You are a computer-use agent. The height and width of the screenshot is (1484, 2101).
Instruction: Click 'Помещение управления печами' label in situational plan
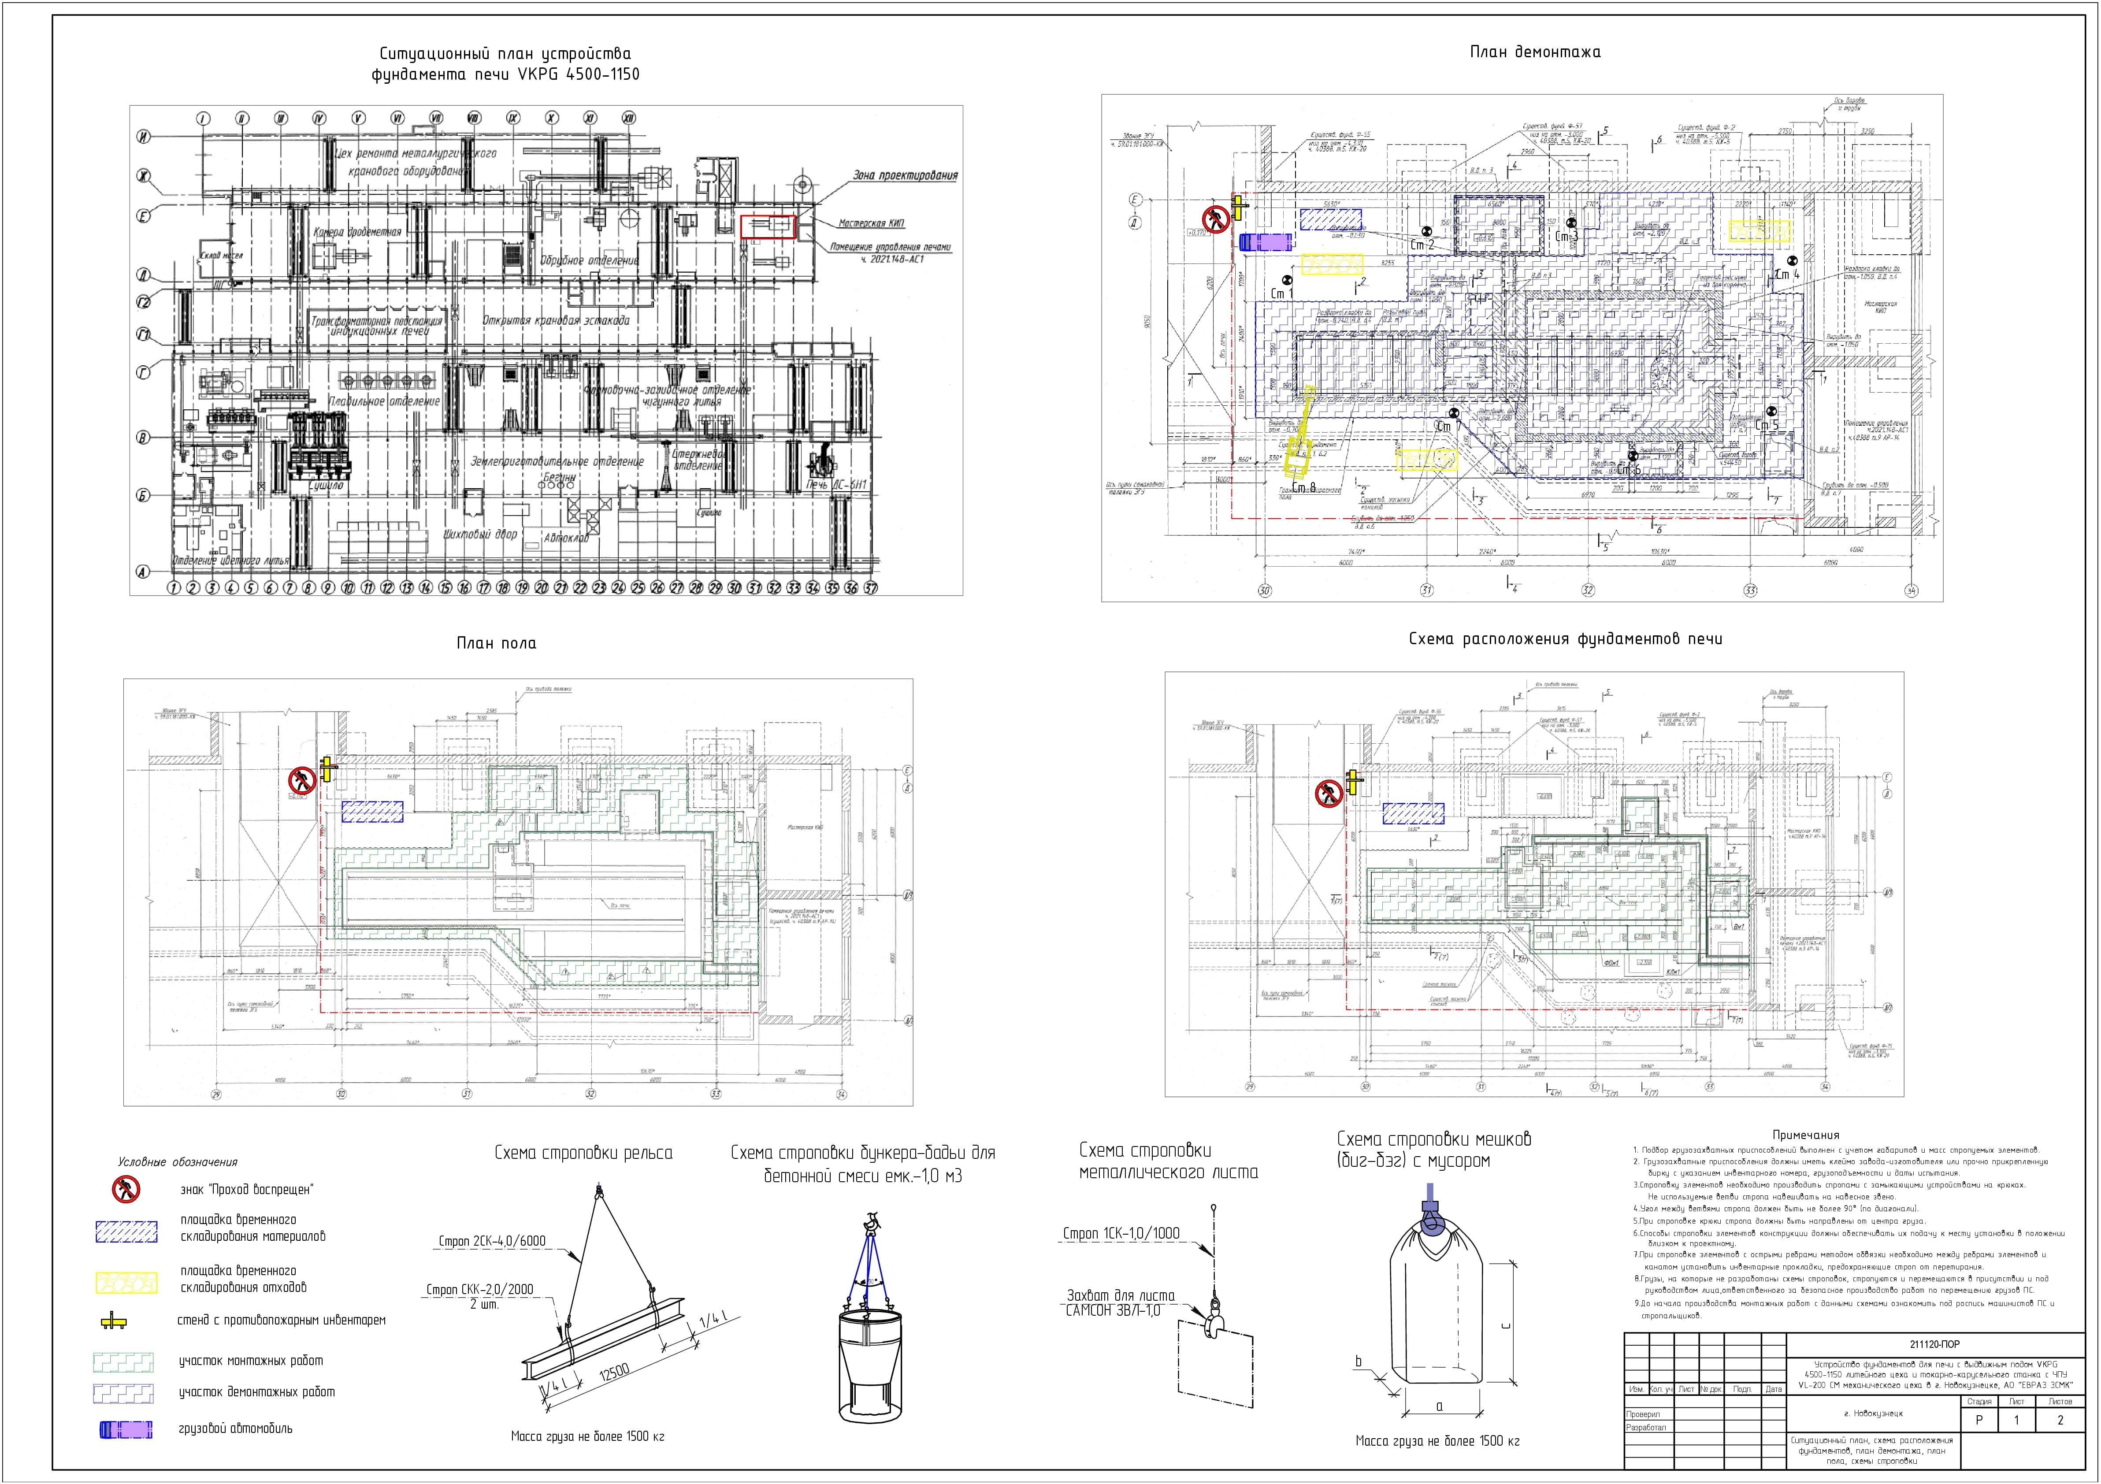pos(891,247)
